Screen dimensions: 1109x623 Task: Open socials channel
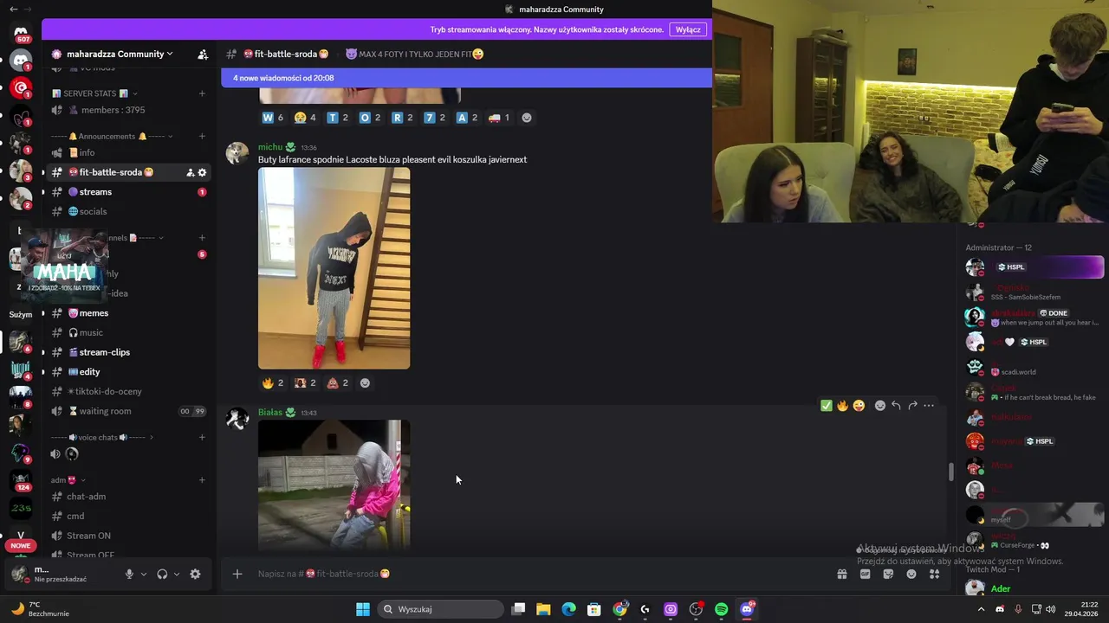click(128, 211)
